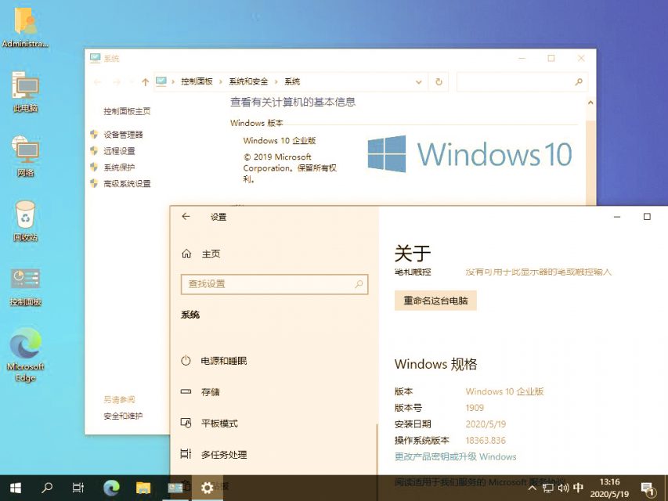The height and width of the screenshot is (501, 668).
Task: Open the 网络 desktop icon
Action: click(x=25, y=156)
